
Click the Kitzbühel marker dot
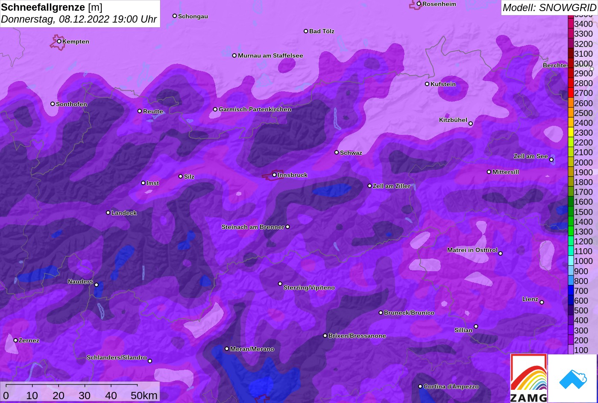pos(471,124)
